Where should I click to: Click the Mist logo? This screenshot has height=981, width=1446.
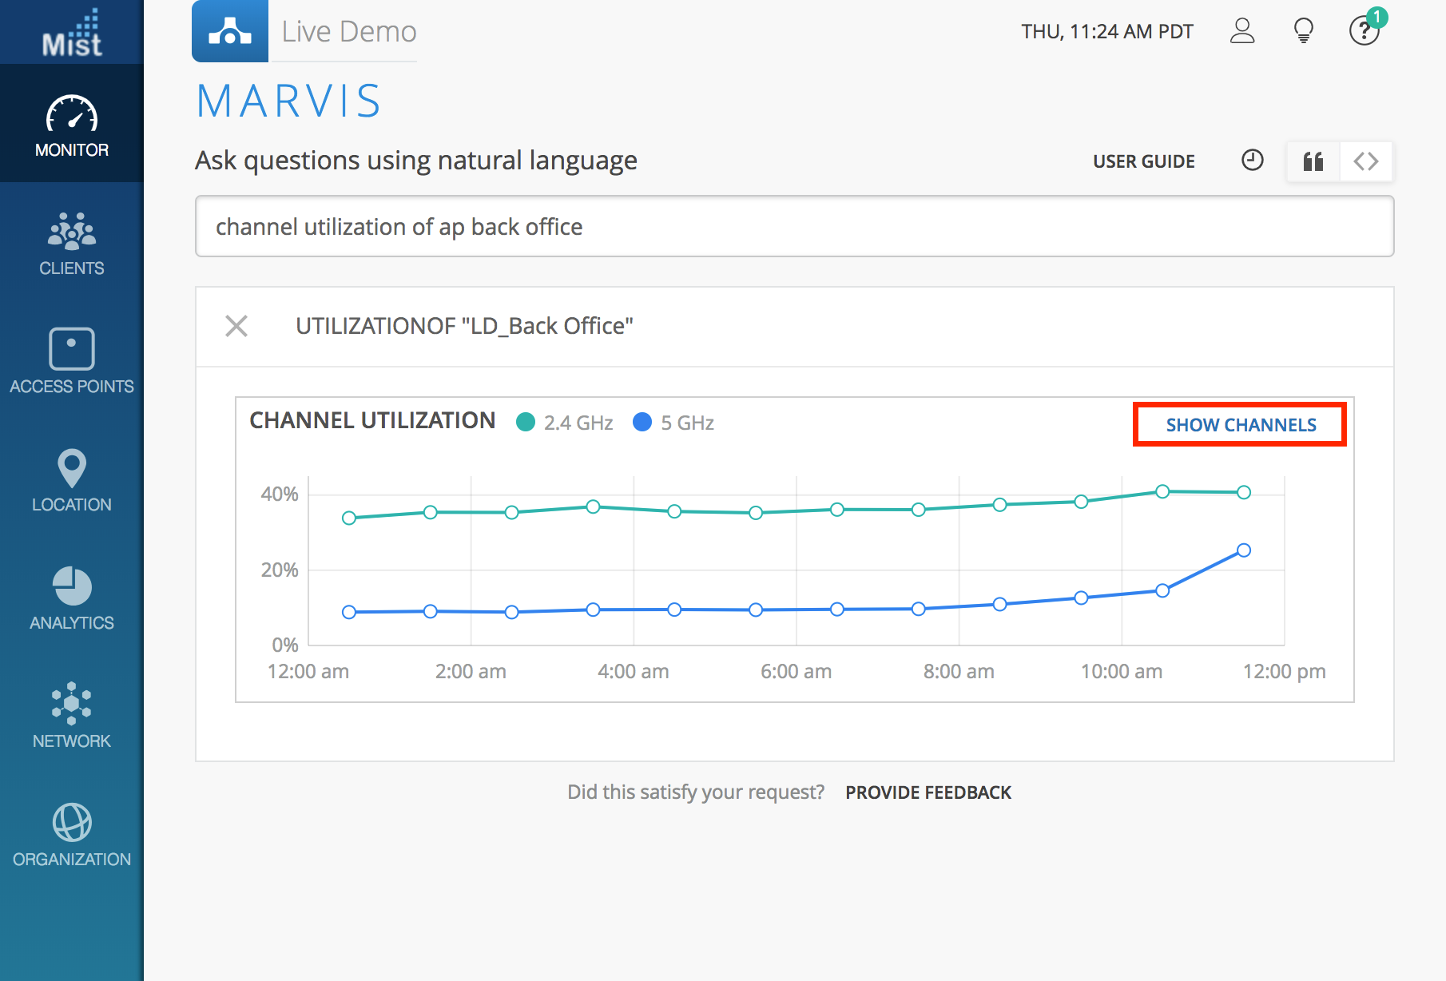click(72, 34)
